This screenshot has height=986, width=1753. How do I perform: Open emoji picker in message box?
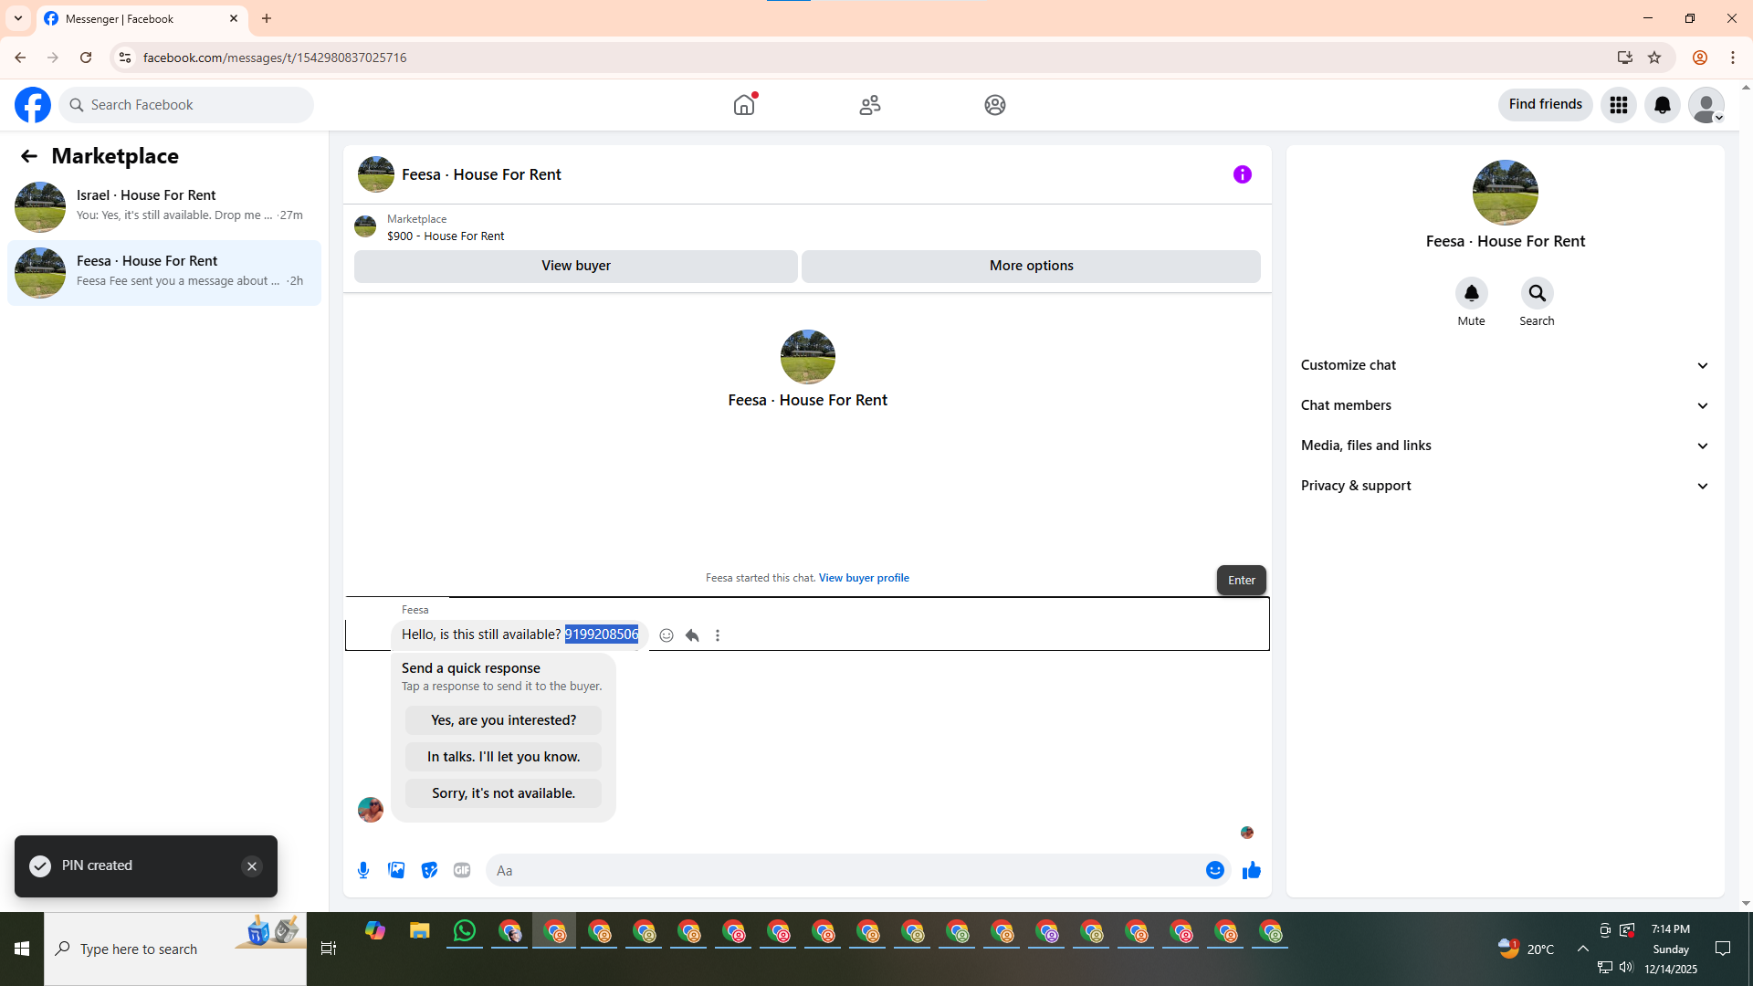click(1214, 870)
